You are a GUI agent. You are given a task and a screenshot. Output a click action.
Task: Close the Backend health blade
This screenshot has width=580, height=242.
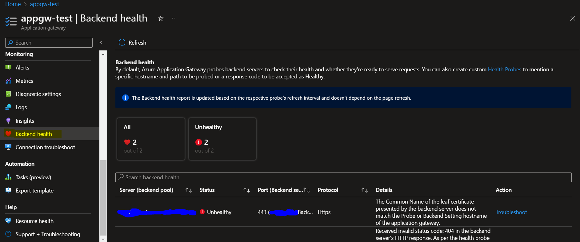572,18
